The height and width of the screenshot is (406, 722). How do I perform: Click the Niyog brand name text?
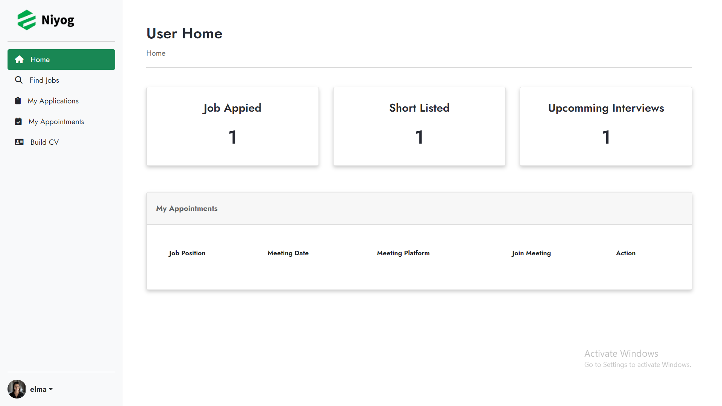pyautogui.click(x=58, y=20)
